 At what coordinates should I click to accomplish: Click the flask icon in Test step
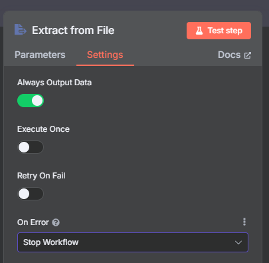[199, 31]
